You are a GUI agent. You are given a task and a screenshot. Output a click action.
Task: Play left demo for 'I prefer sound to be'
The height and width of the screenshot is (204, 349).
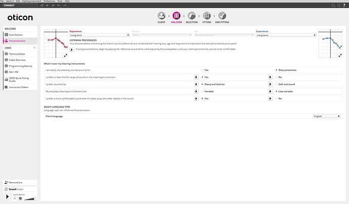tap(196, 84)
